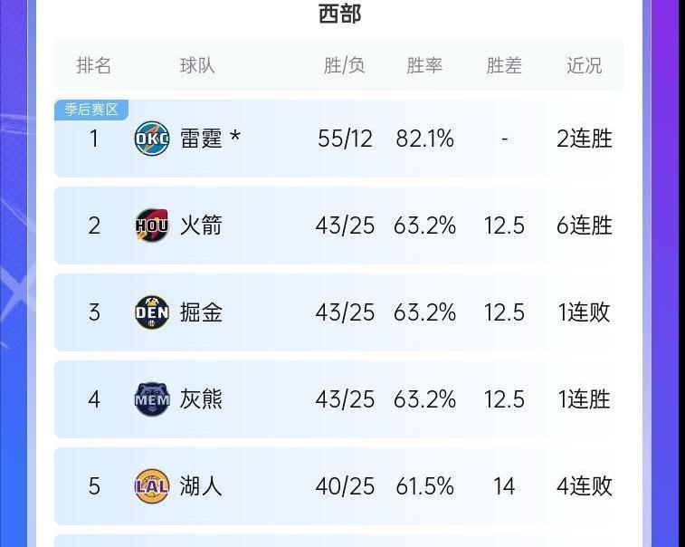Screen dimensions: 685x547
Task: Open the 火箭 team name link
Action: (201, 226)
